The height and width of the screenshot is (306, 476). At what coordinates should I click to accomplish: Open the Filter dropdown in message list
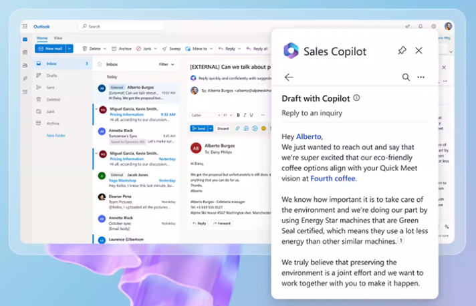tap(166, 64)
